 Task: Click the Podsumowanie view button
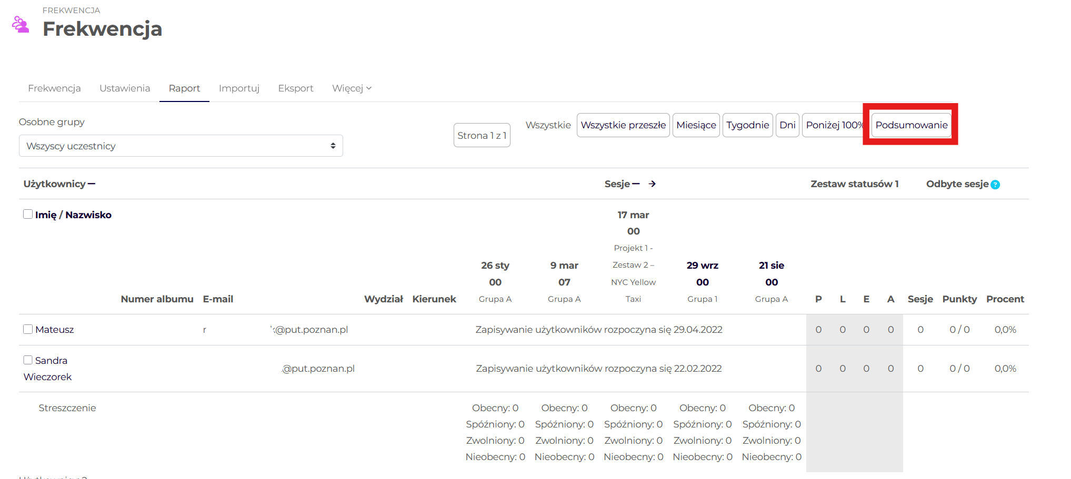[911, 125]
